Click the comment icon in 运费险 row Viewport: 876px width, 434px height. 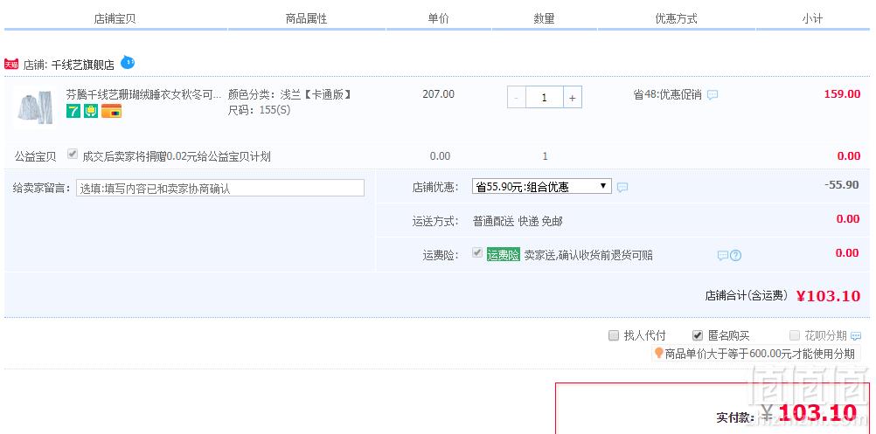pyautogui.click(x=722, y=256)
